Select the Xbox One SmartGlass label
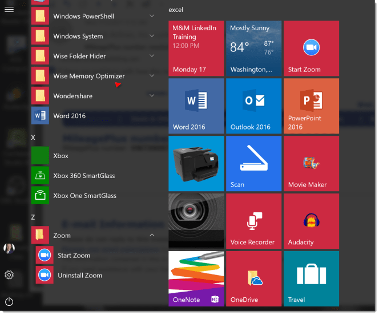 (85, 196)
